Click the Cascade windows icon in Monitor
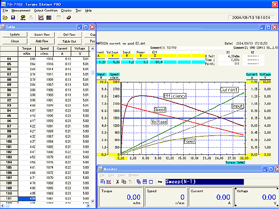This screenshot has width=279, height=209. (x=138, y=182)
